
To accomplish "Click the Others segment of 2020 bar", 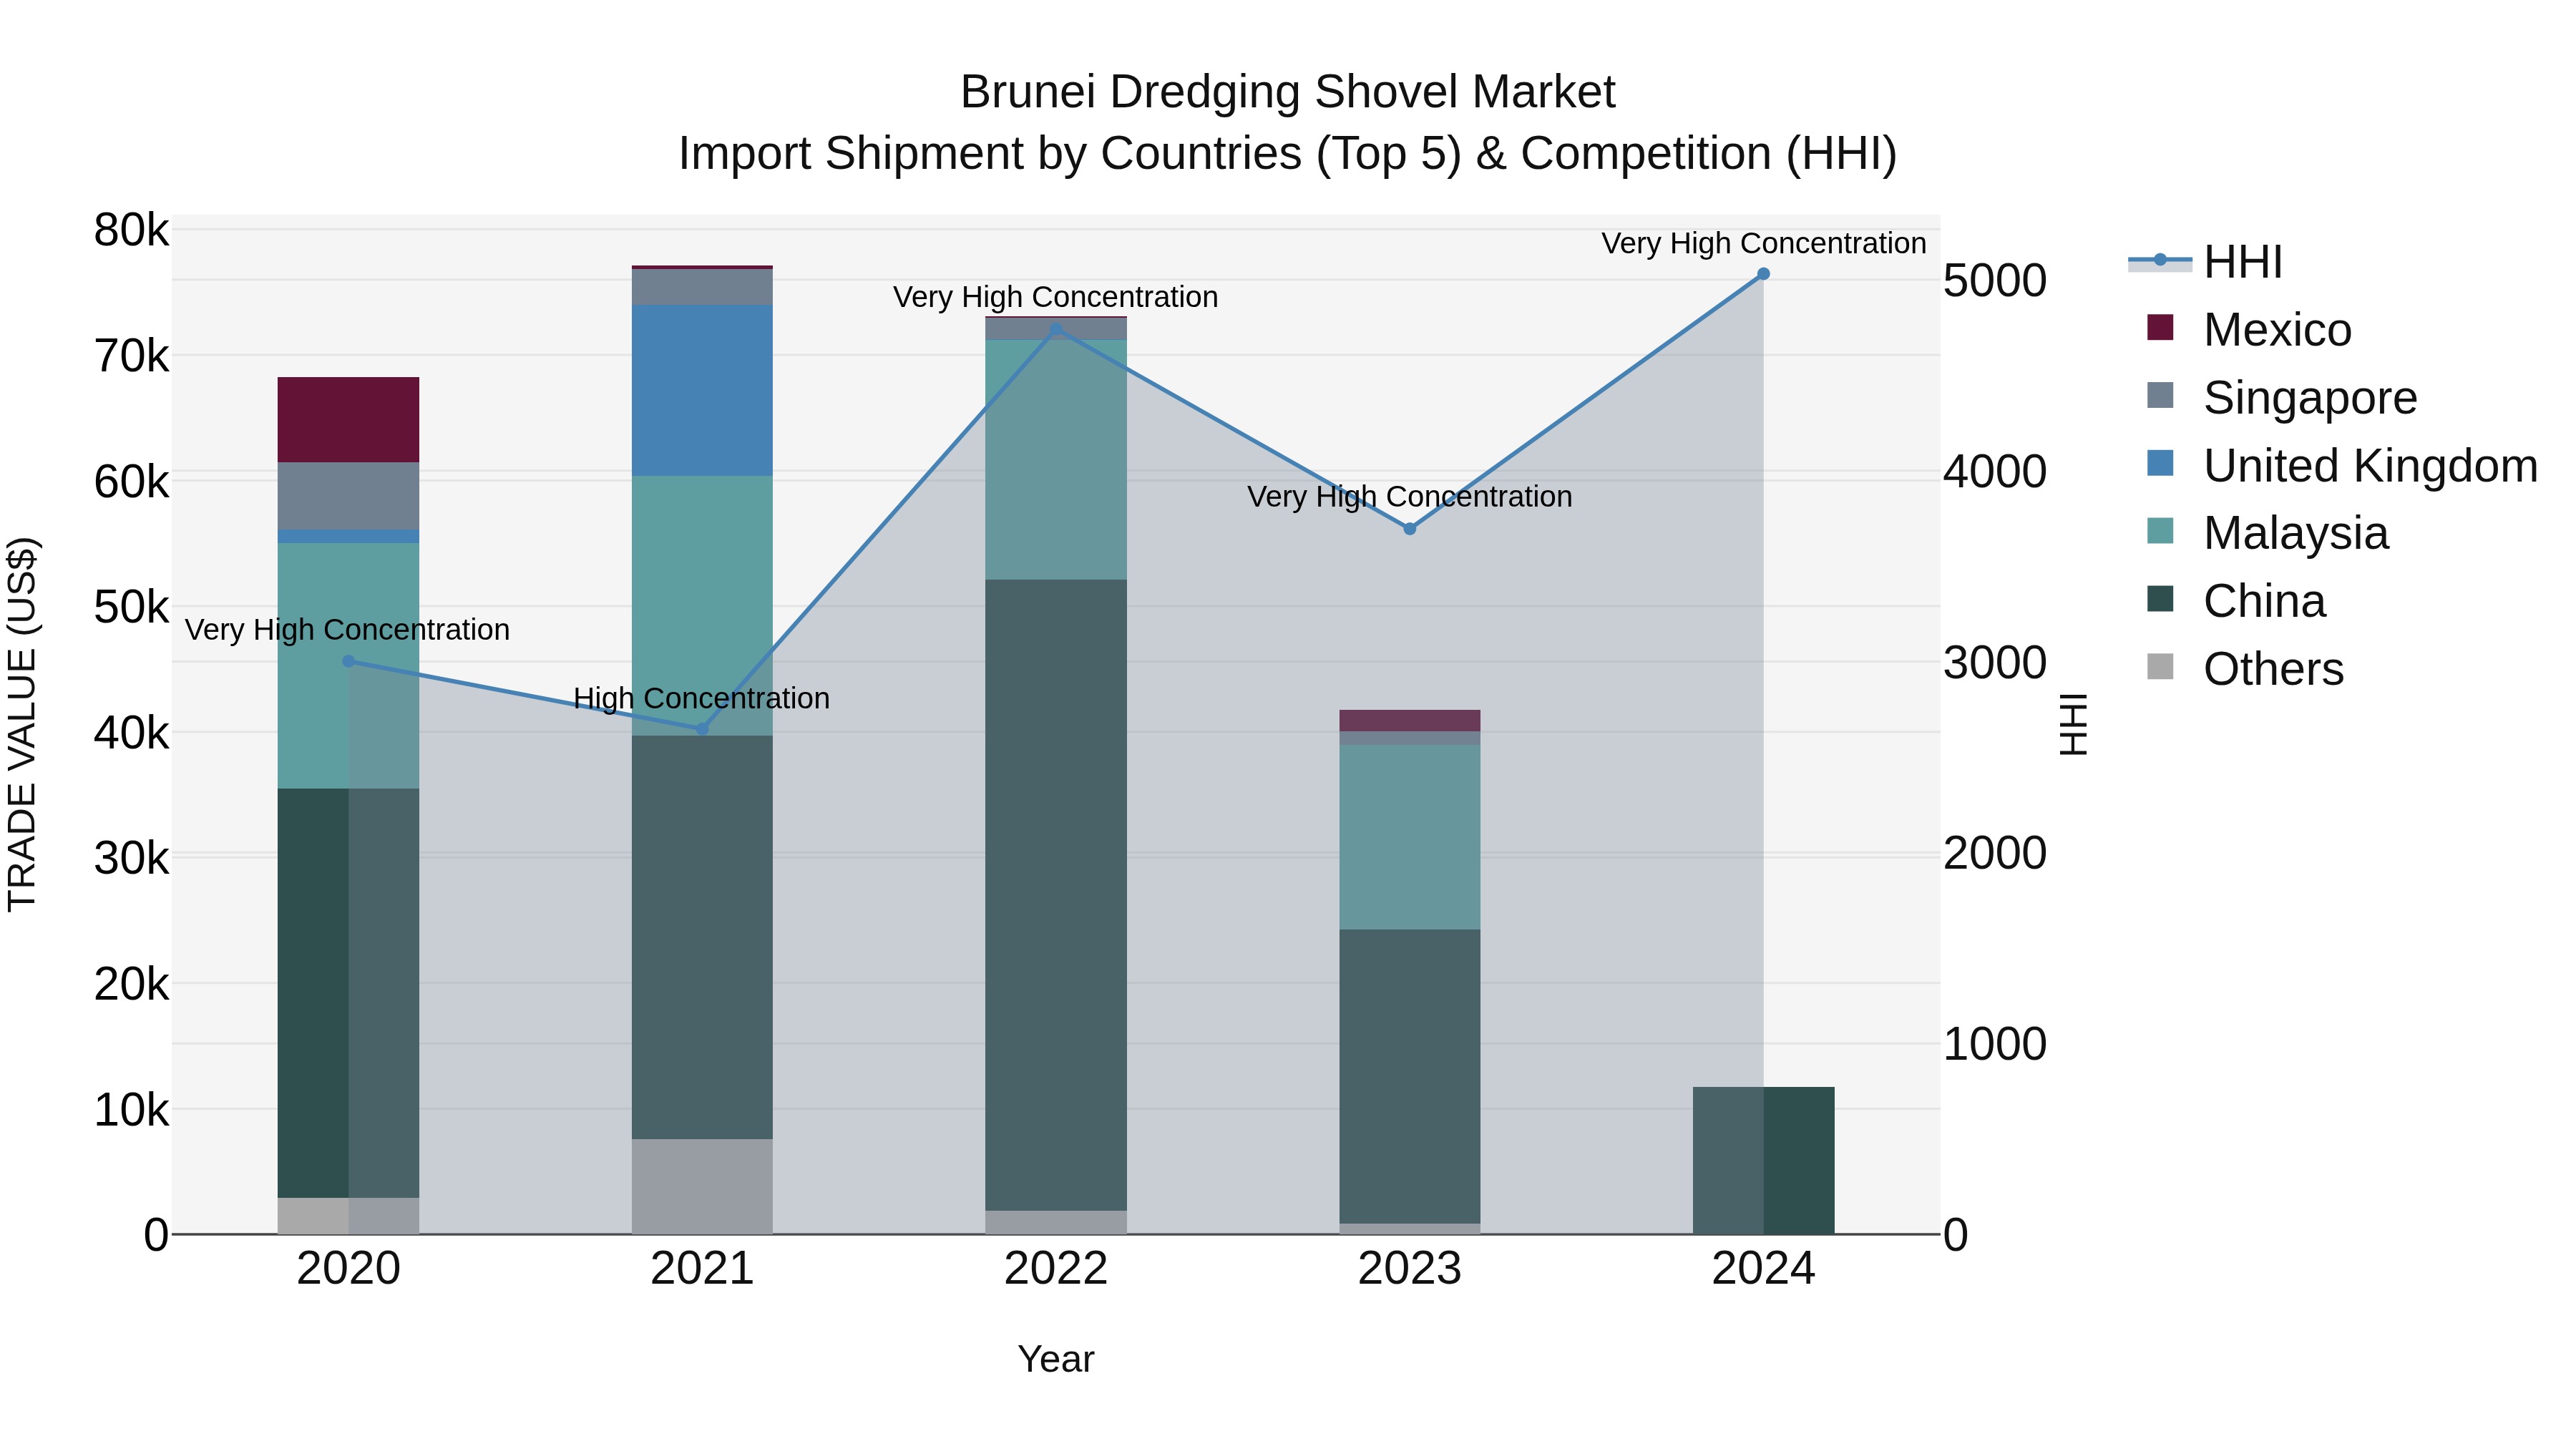I will point(348,1216).
